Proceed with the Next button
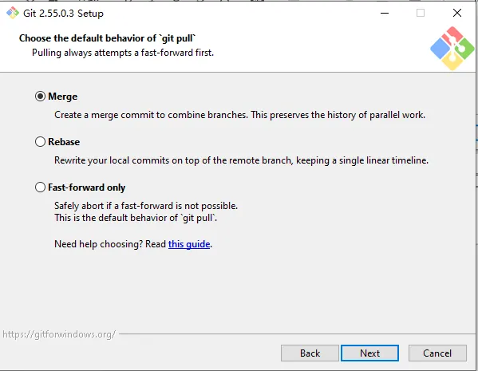Screen dimensions: 478x371 [x=369, y=353]
